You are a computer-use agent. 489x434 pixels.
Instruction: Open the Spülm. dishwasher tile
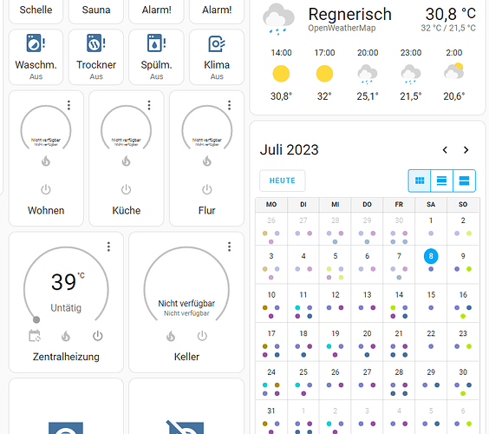[x=156, y=56]
